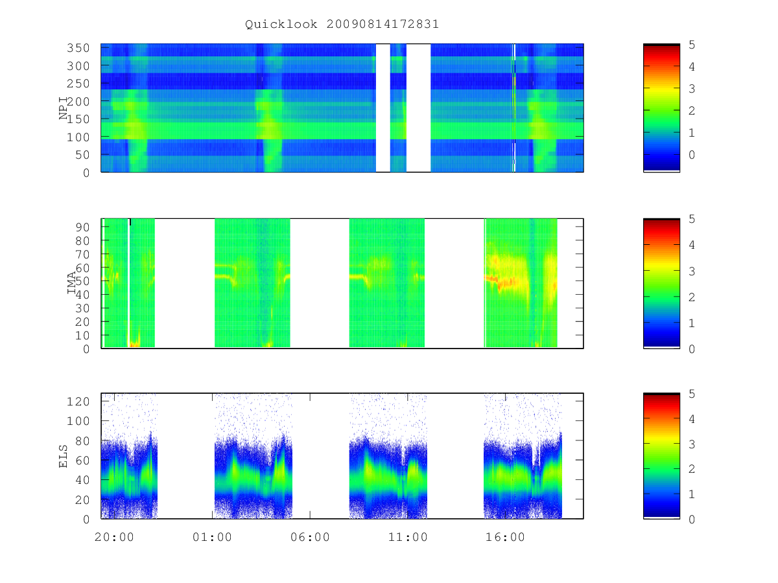Select the IMA colorbar scale
This screenshot has height=583, width=778.
pos(661,284)
